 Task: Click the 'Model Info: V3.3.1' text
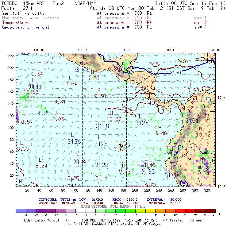pos(41,220)
